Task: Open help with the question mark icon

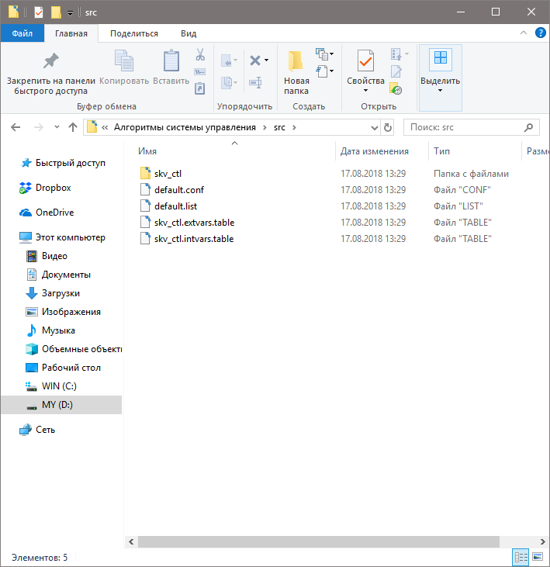Action: coord(539,33)
